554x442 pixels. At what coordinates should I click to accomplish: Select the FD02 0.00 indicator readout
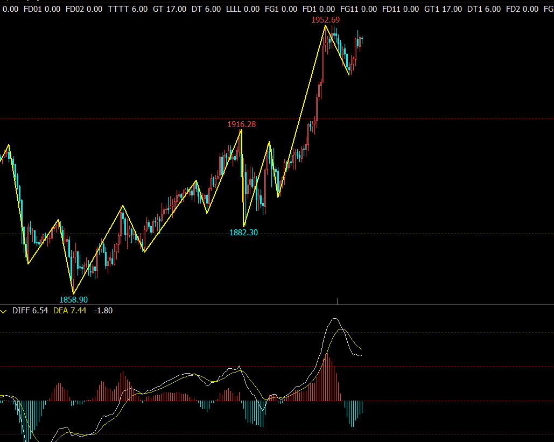84,9
